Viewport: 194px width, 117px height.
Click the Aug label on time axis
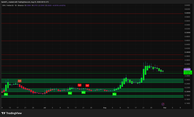pos(105,108)
